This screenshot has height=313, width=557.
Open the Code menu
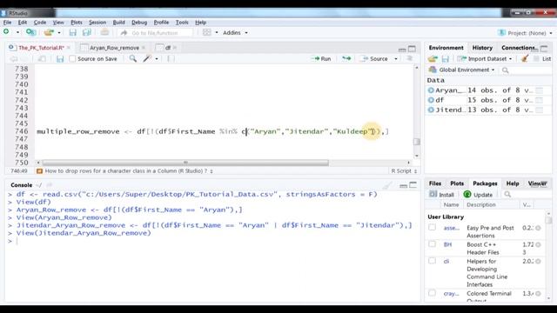pos(40,23)
